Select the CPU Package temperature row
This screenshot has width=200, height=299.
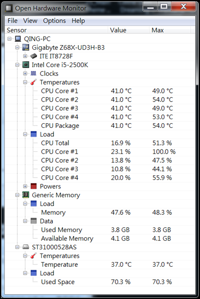pos(100,126)
